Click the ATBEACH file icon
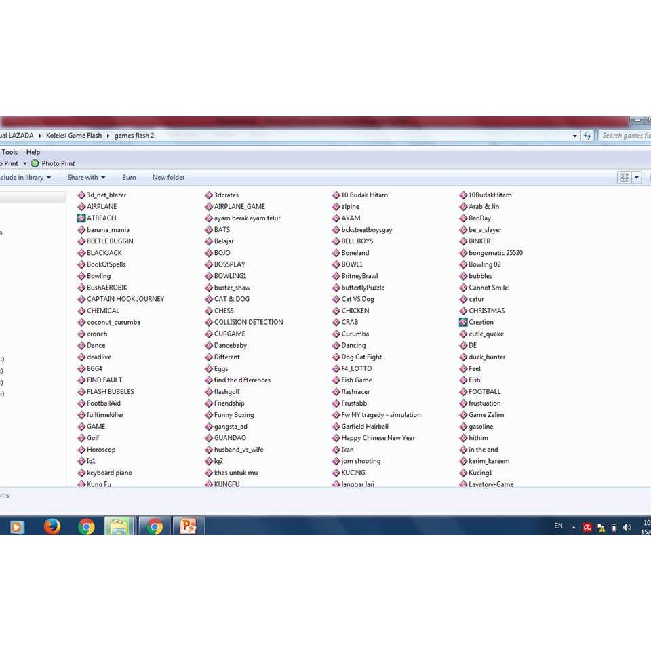Image resolution: width=651 pixels, height=651 pixels. pyautogui.click(x=81, y=218)
